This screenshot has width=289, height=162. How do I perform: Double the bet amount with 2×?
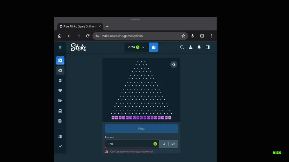click(x=173, y=144)
